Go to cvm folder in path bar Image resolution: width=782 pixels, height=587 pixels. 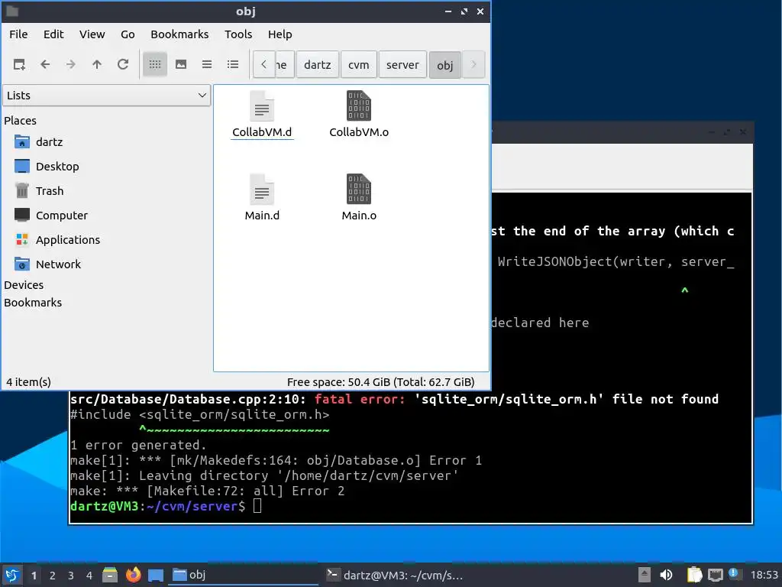359,64
